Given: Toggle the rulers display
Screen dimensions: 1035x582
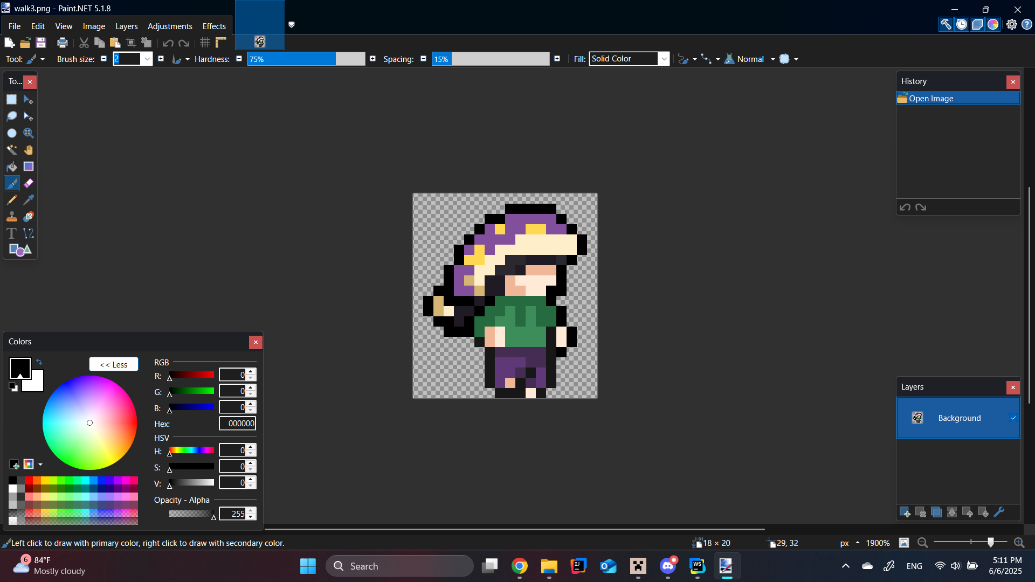Looking at the screenshot, I should tap(220, 43).
